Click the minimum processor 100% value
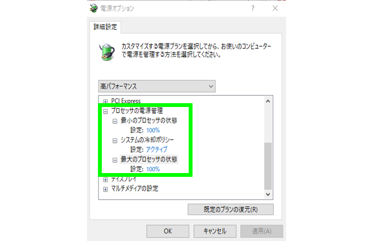Image resolution: width=386 pixels, height=241 pixels. [x=153, y=130]
